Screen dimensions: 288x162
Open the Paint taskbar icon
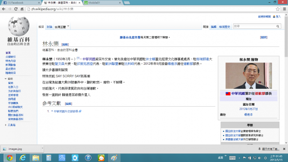click(x=114, y=158)
